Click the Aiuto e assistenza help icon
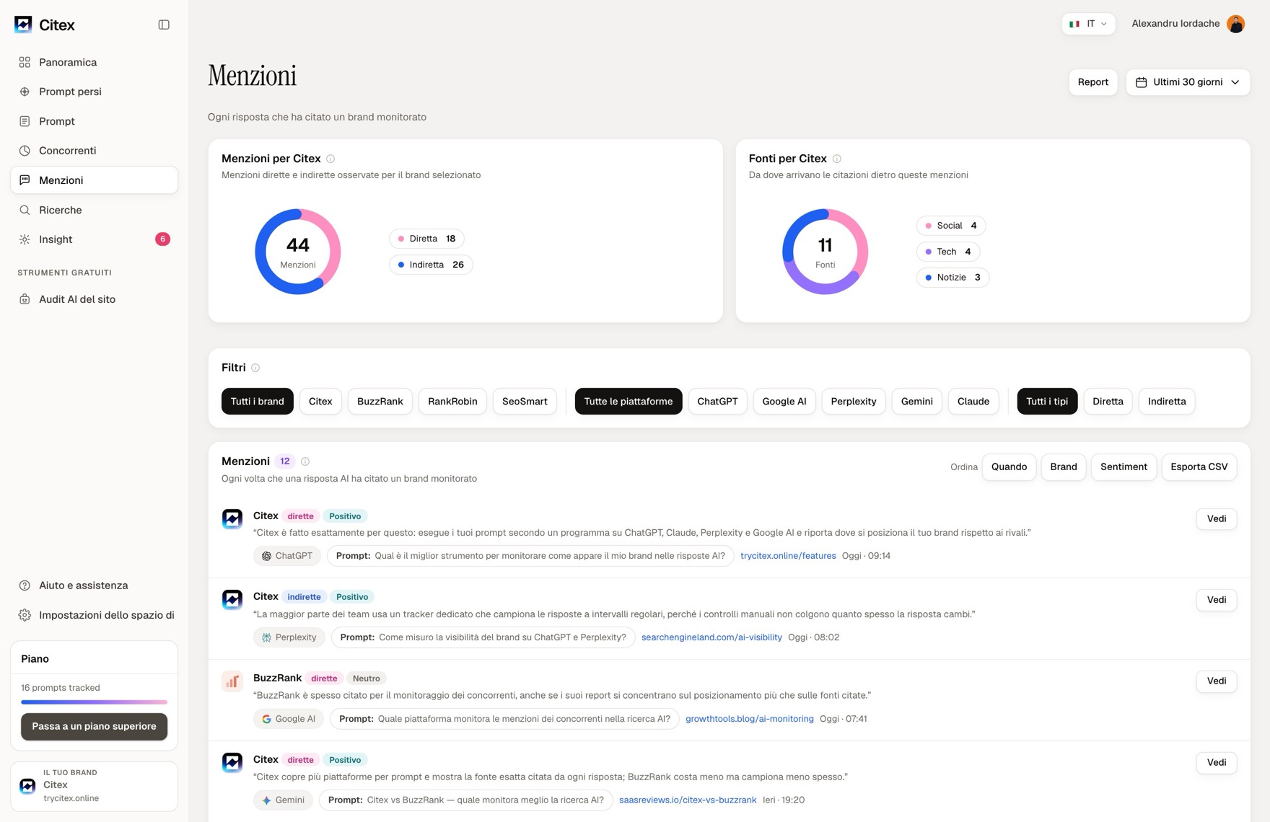1270x822 pixels. tap(25, 585)
